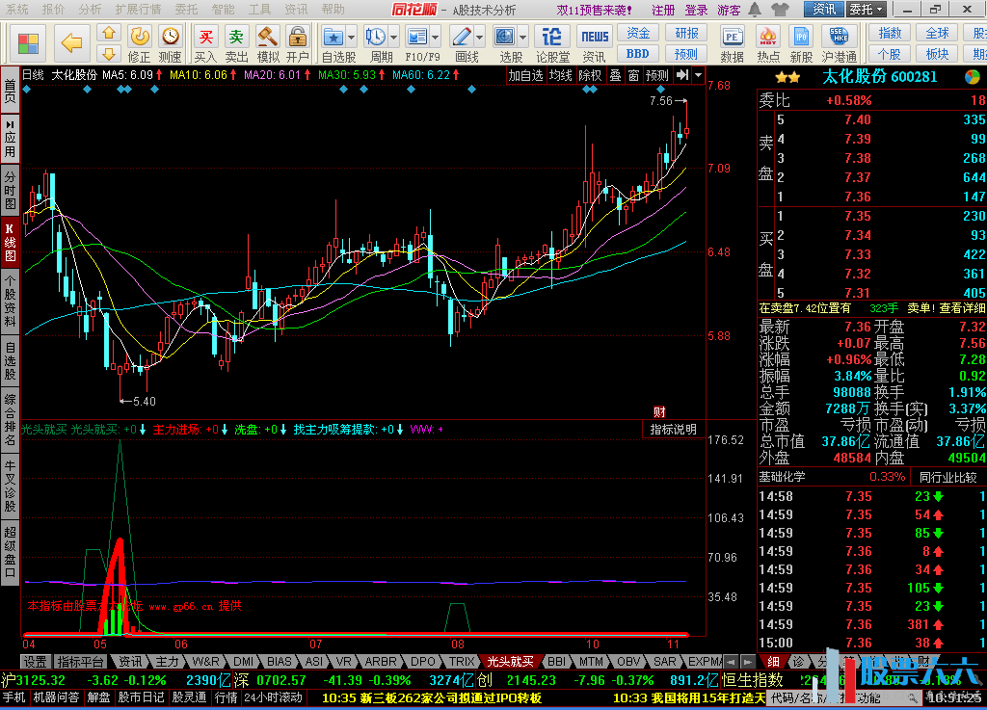
Task: Click the 资金 button
Action: (x=638, y=34)
